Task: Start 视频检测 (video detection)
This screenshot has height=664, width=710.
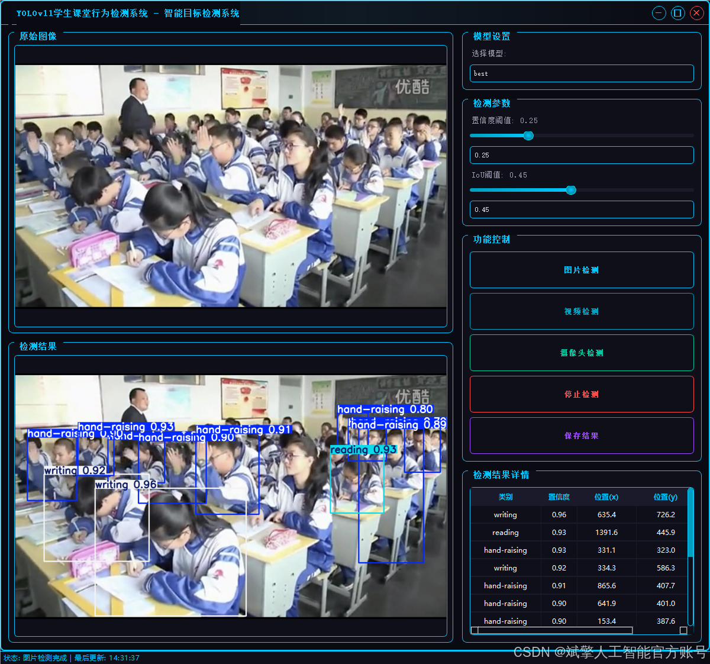Action: (582, 311)
